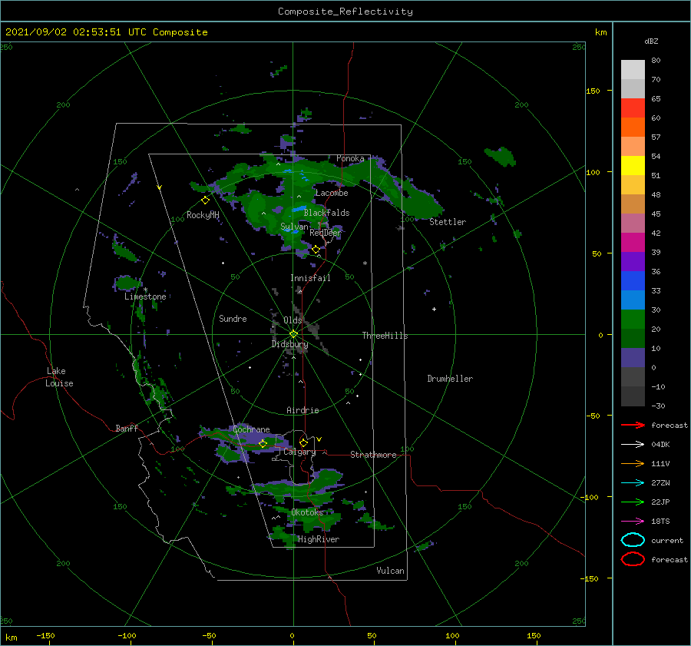Click the Innisfail city label
The image size is (691, 646).
310,278
